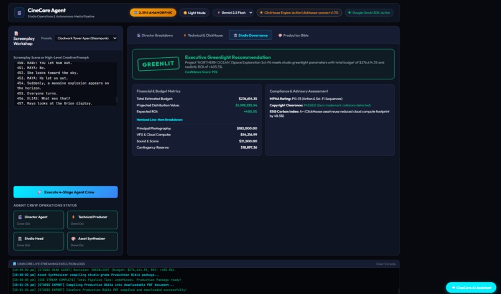
Task: Click the Total Estimated Budget value $276,614.35
Action: click(247, 99)
